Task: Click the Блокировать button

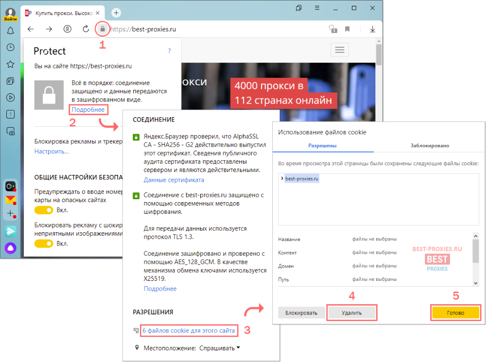Action: [301, 313]
